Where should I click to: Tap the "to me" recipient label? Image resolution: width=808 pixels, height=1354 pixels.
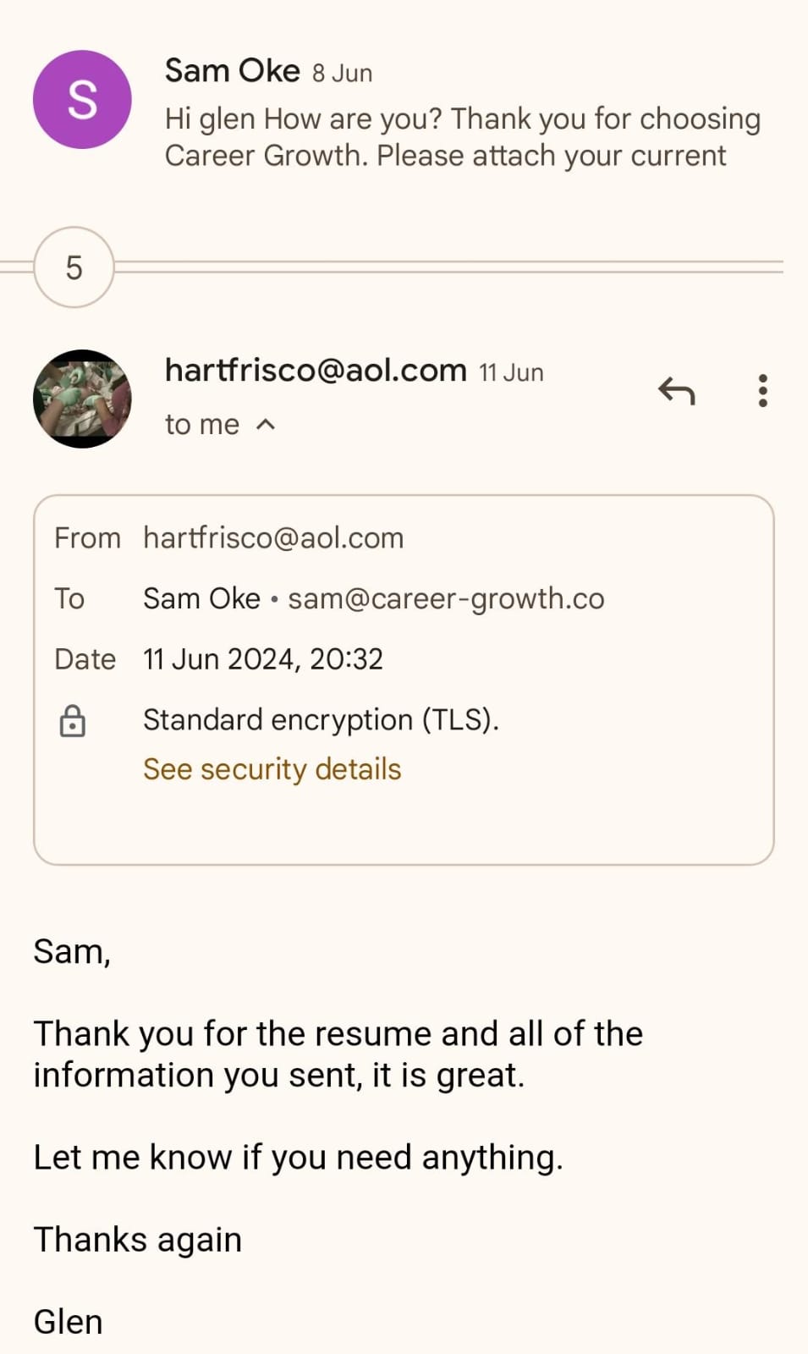202,425
